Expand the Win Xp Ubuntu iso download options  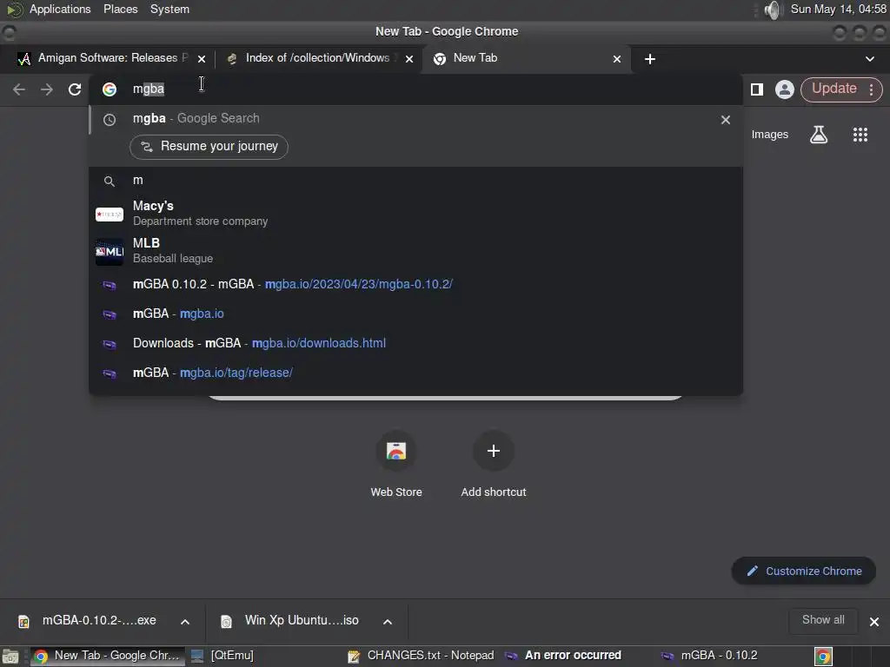tap(388, 622)
